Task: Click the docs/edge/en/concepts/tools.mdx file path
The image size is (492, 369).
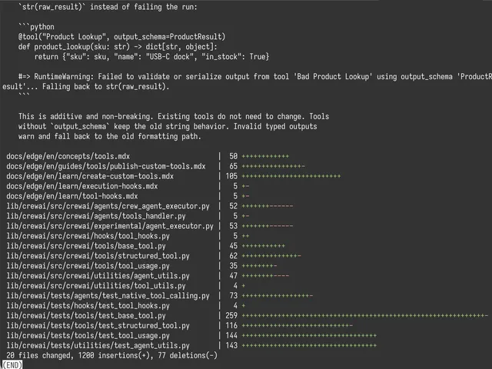Action: point(68,156)
